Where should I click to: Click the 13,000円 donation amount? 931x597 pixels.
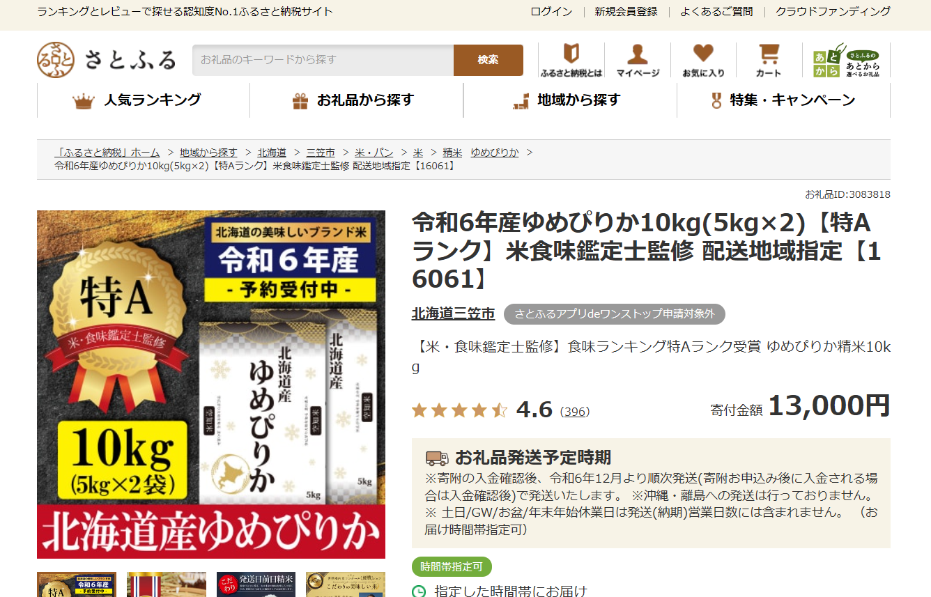coord(829,405)
